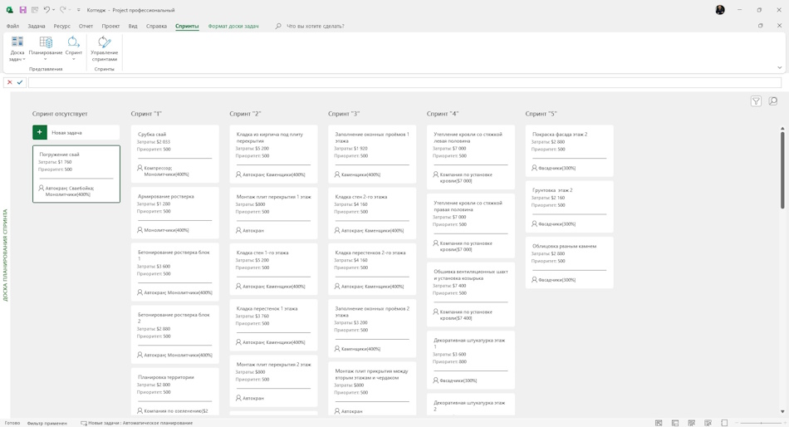Click Новые задачи: Автоматическое планирование in status bar
Image resolution: width=789 pixels, height=427 pixels.
137,423
